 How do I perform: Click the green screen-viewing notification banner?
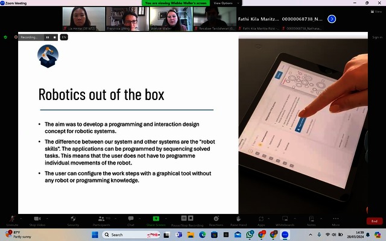click(176, 3)
